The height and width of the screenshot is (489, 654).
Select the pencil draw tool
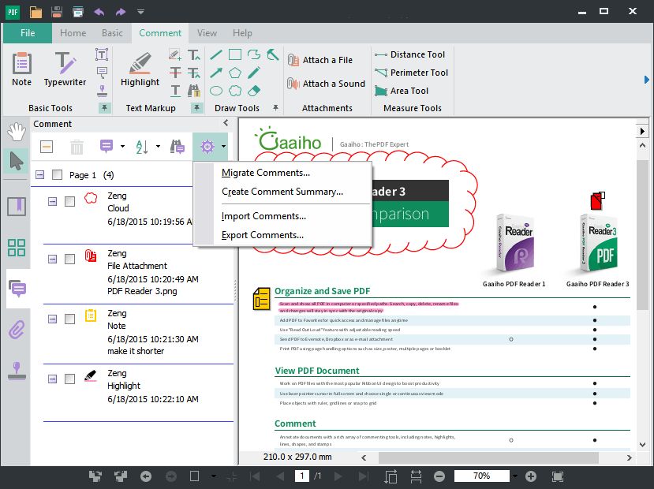pos(253,73)
